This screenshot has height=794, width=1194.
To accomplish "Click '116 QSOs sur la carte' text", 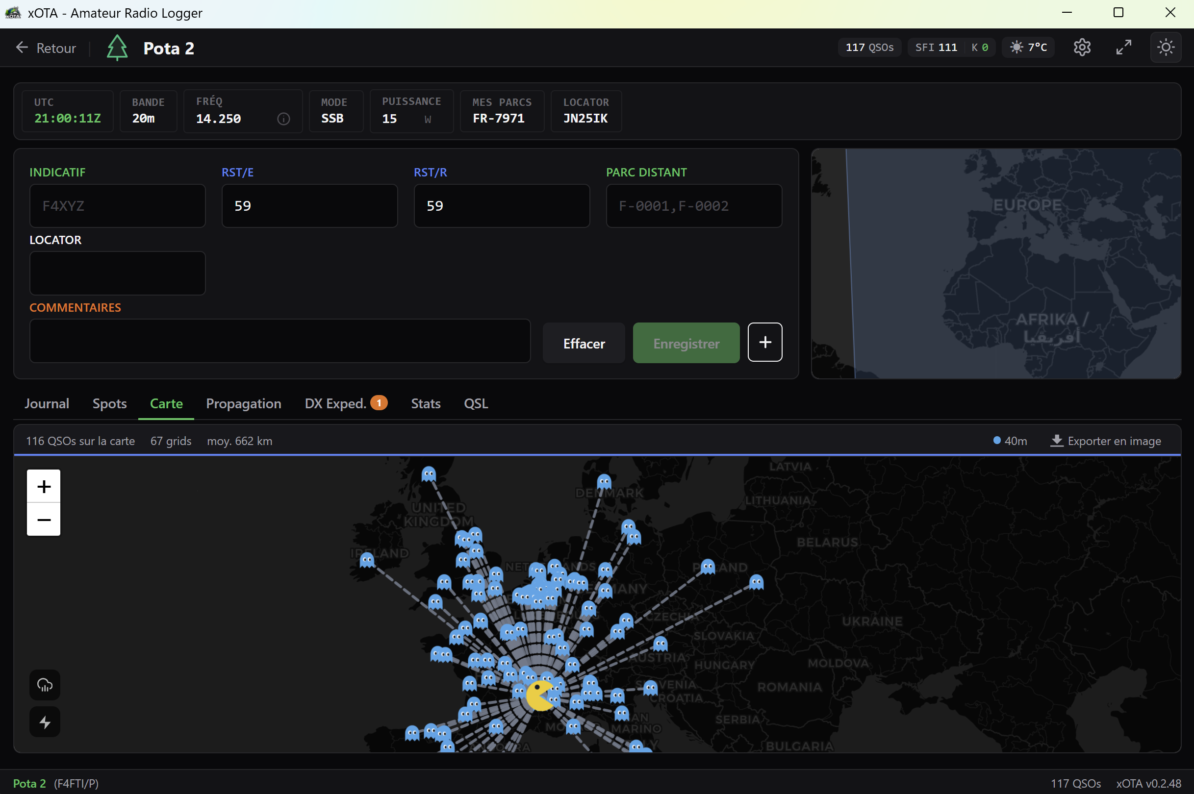I will [80, 441].
